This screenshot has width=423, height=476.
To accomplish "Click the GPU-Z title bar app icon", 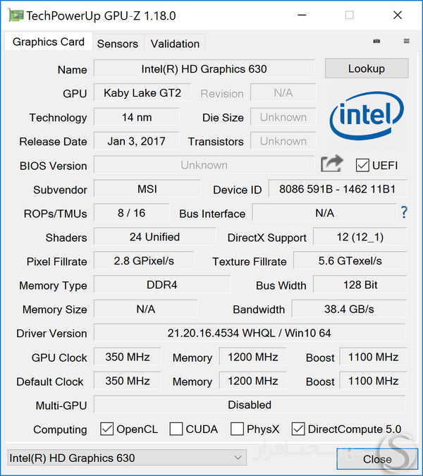I will pyautogui.click(x=13, y=15).
